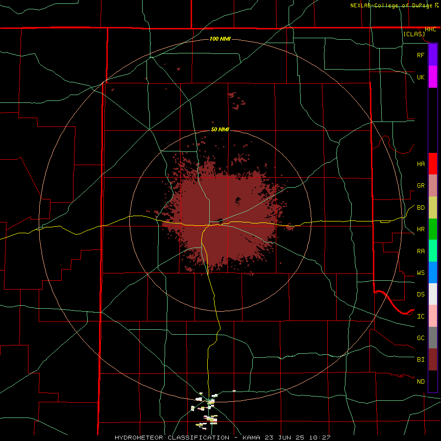Click the NEXLAB-College of DuPage text
The width and height of the screenshot is (441, 441).
click(x=391, y=5)
